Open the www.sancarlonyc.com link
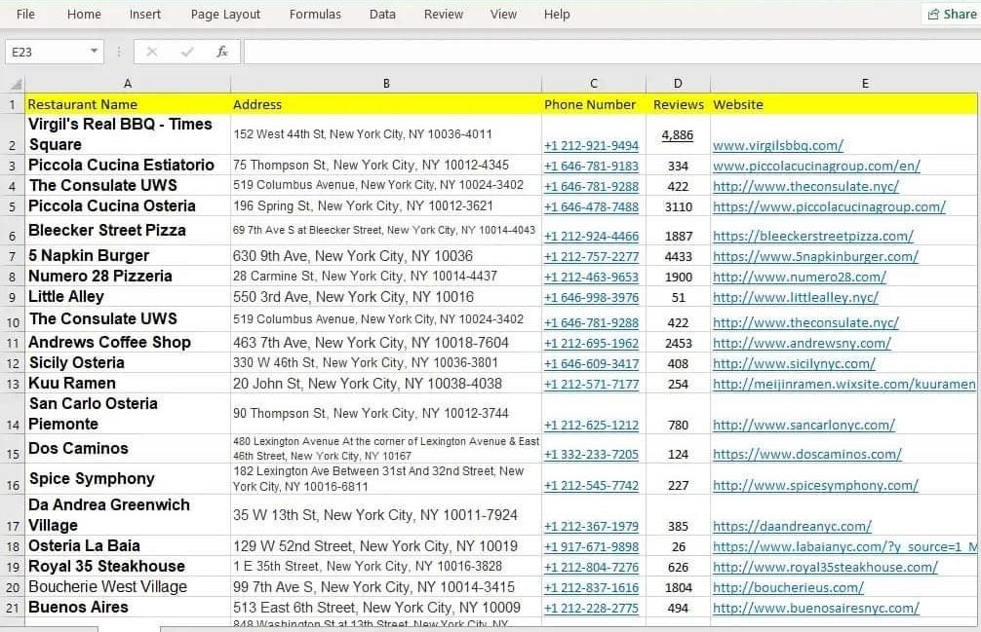The image size is (981, 632). [x=804, y=426]
